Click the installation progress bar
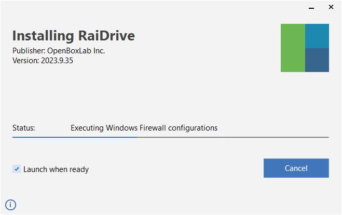 pyautogui.click(x=171, y=137)
